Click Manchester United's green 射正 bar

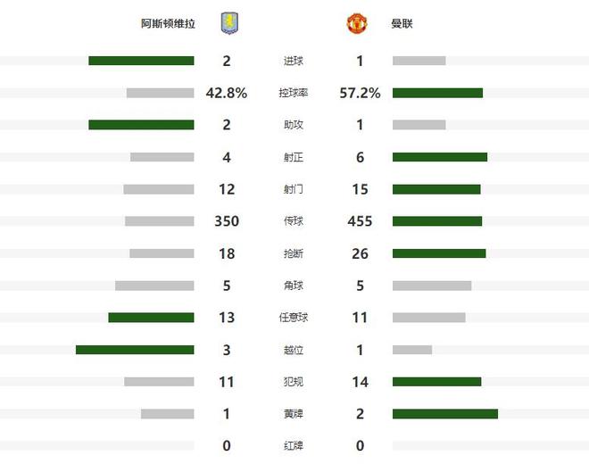(440, 157)
